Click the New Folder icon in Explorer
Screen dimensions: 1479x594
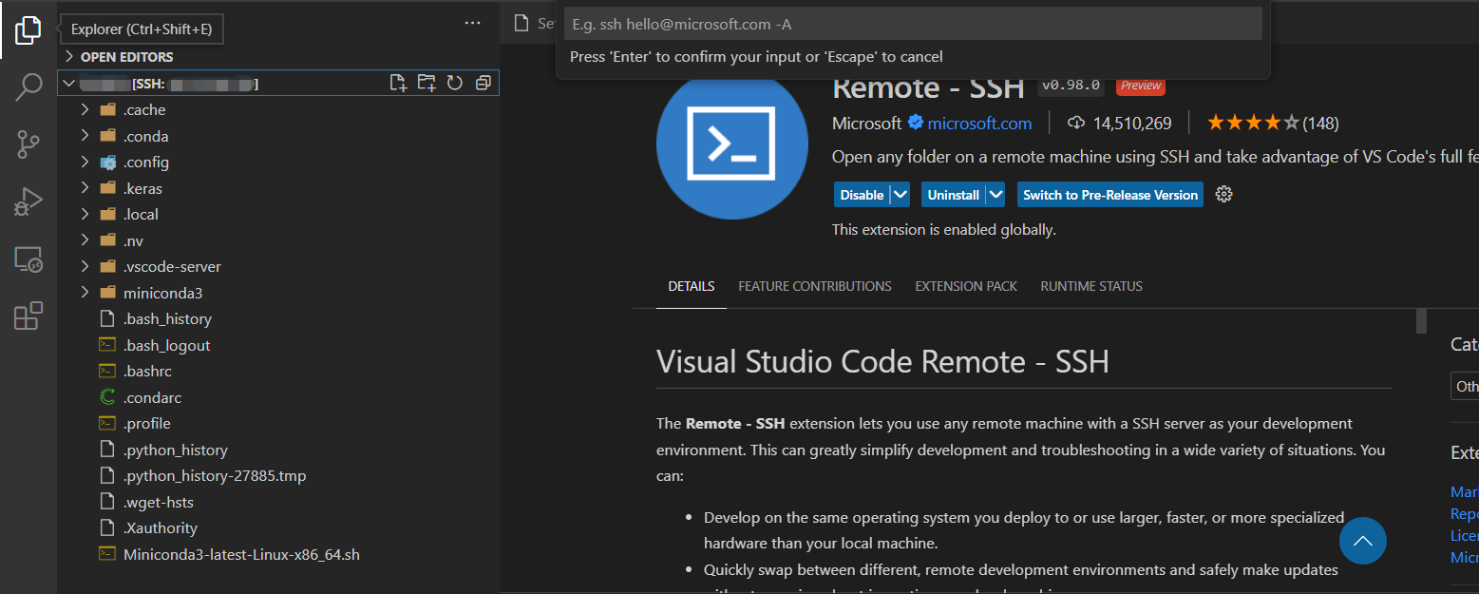[x=426, y=83]
